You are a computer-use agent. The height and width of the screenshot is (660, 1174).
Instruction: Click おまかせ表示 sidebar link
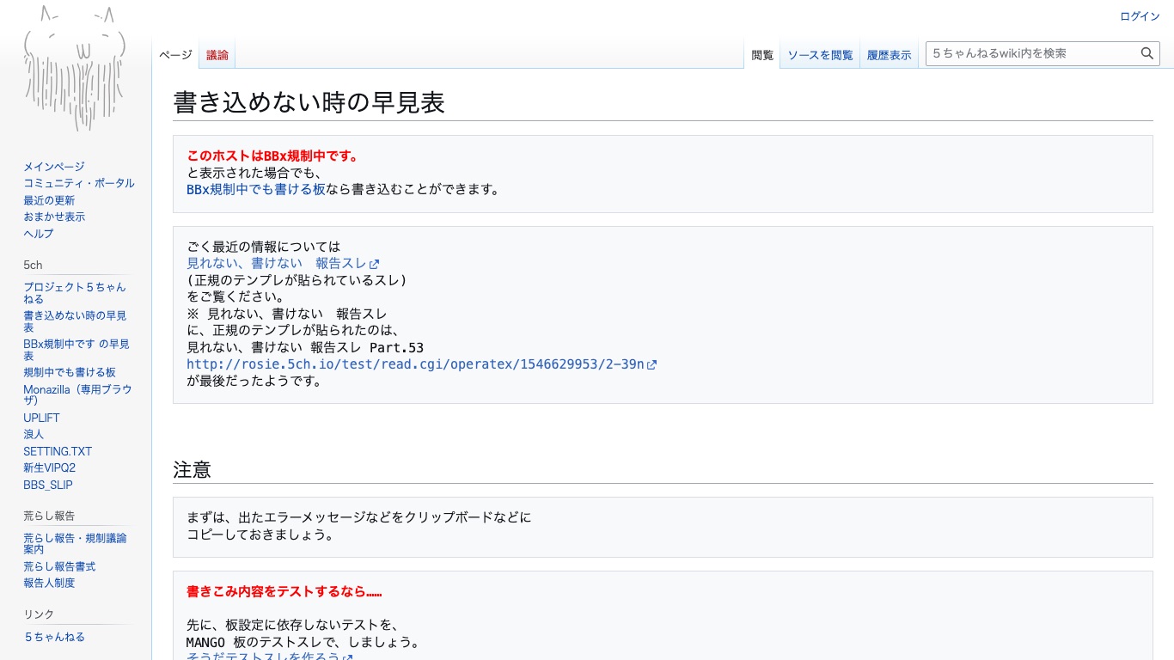(54, 217)
